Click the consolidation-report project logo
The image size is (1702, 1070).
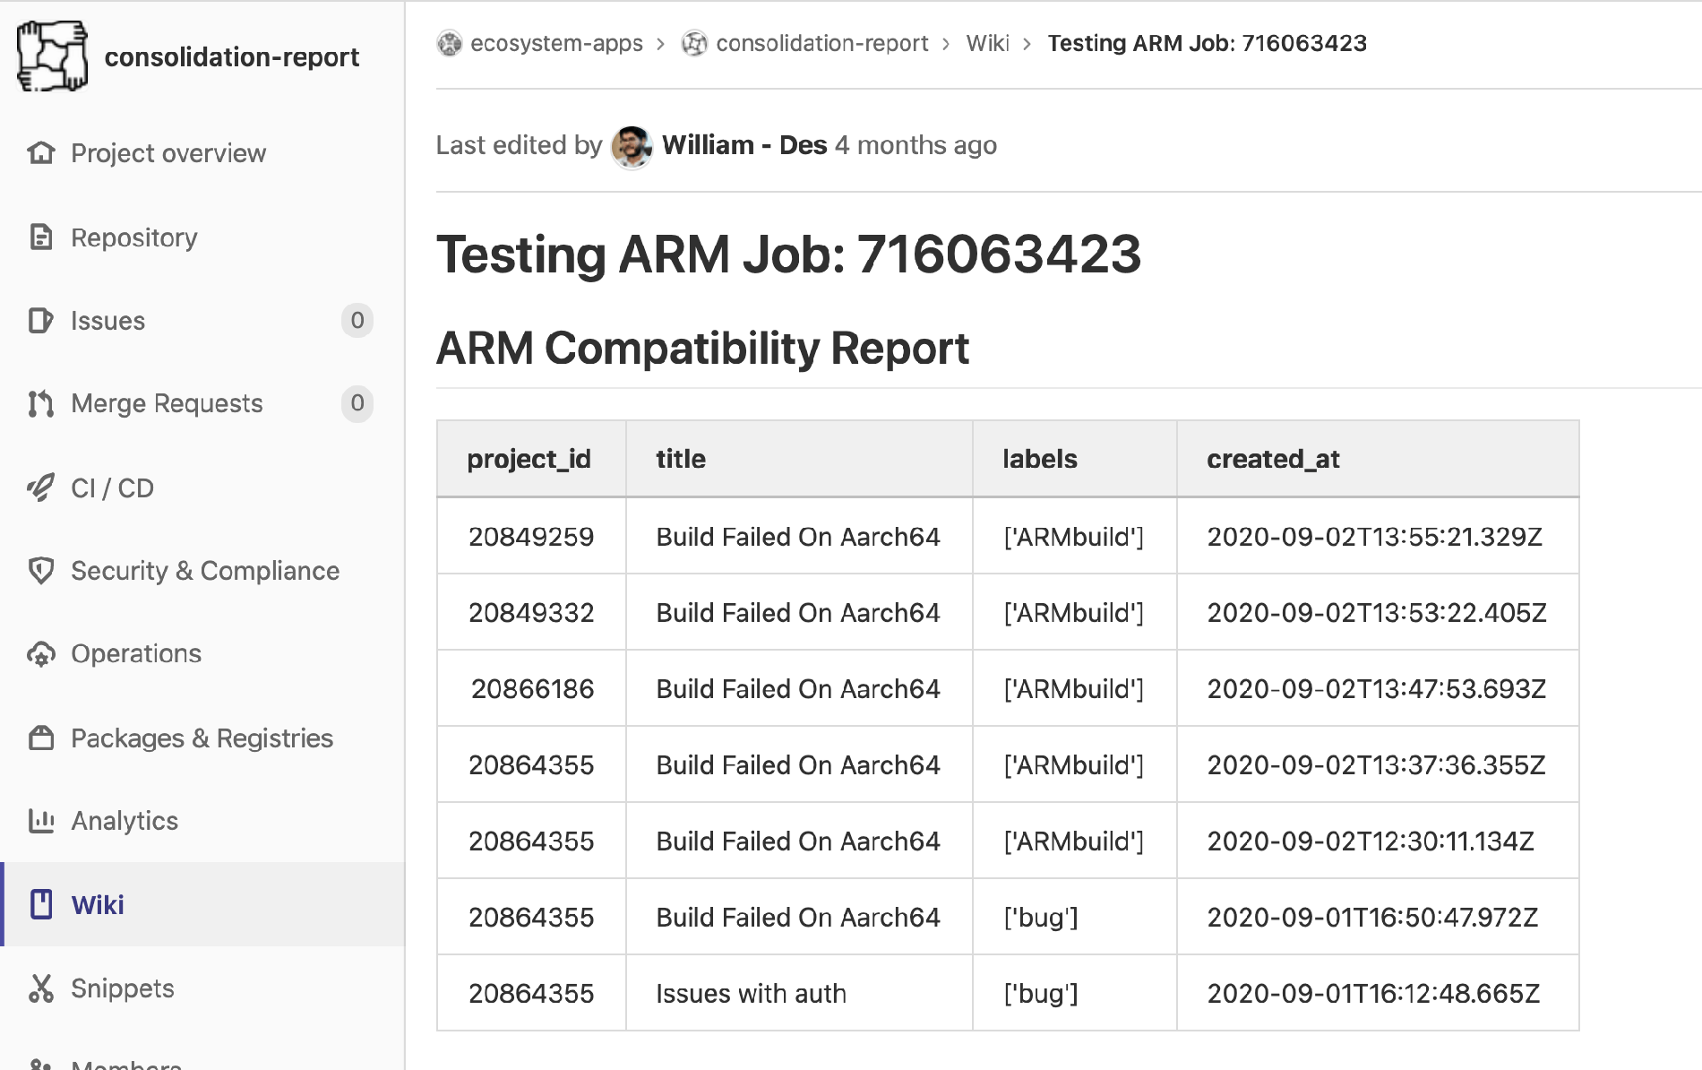(53, 56)
